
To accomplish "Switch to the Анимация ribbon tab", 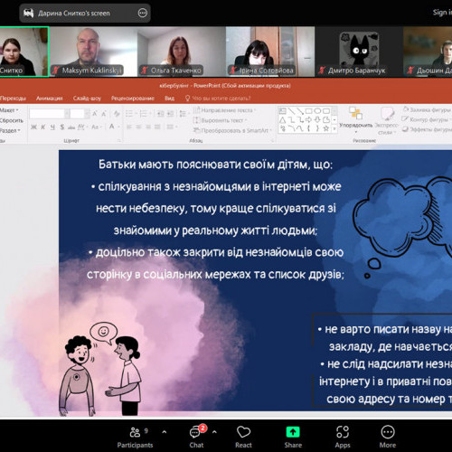I will coord(50,99).
